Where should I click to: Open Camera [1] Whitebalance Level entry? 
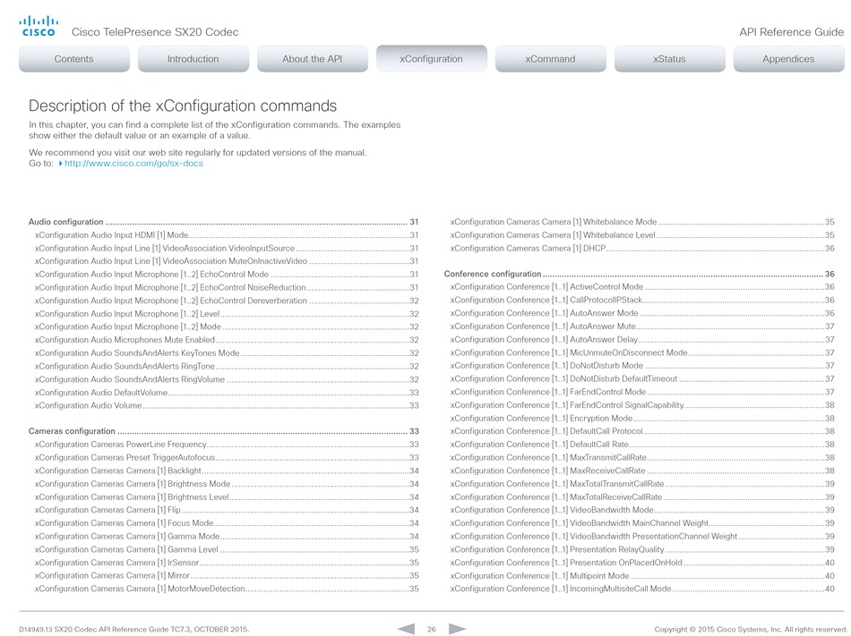click(642, 235)
